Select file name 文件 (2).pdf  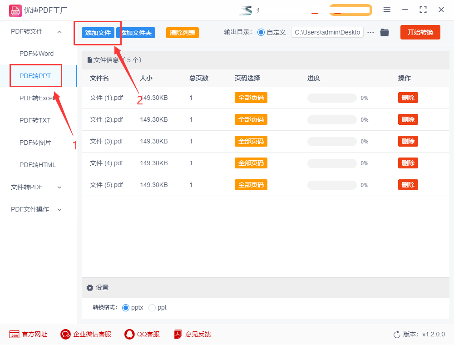(x=106, y=119)
